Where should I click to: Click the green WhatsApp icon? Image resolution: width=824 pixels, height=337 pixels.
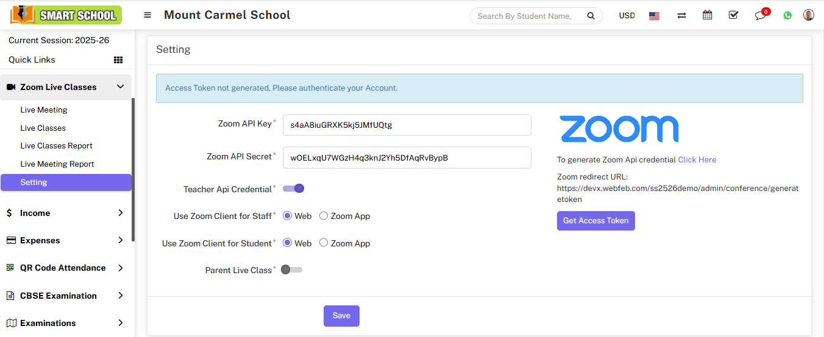pos(787,16)
